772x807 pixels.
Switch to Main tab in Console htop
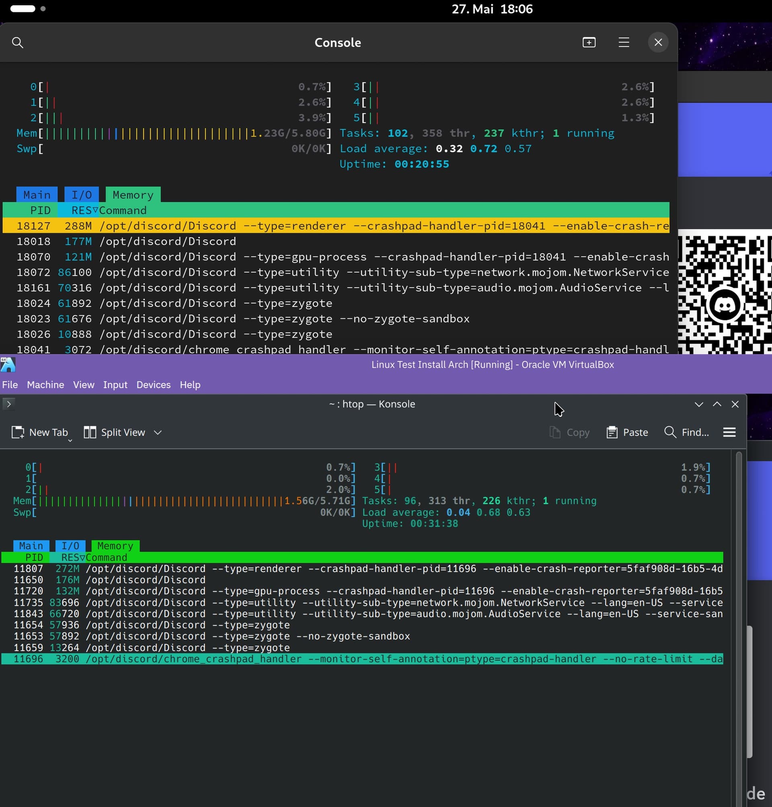[37, 195]
